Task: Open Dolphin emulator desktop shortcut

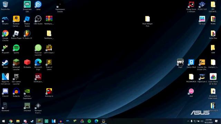Action: tap(6, 20)
